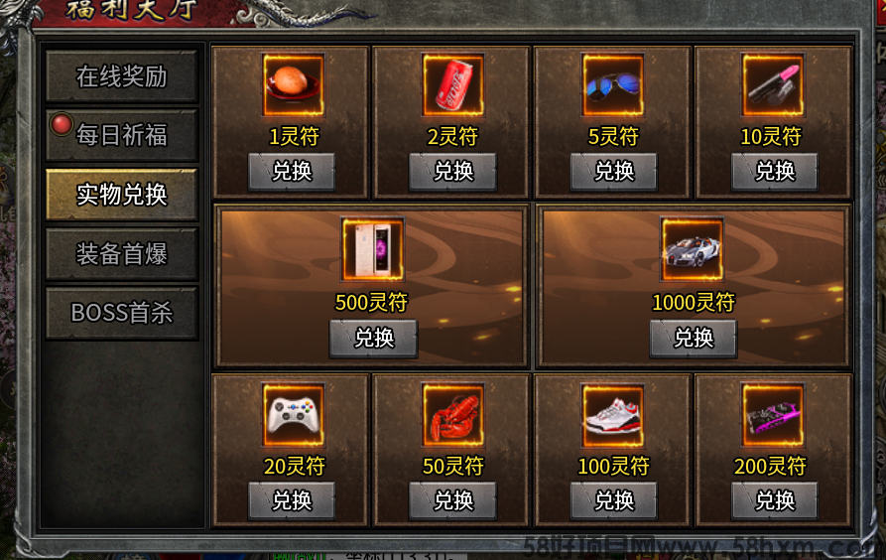Click 兑换 under 500灵符

[x=373, y=339]
